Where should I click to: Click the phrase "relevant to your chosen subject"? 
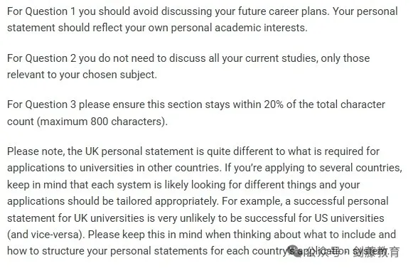81,75
